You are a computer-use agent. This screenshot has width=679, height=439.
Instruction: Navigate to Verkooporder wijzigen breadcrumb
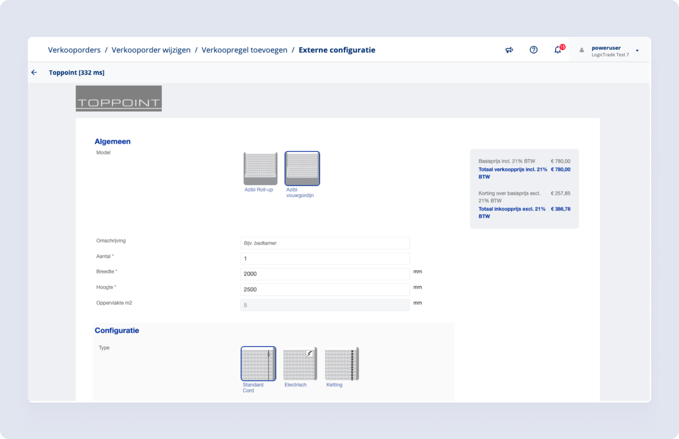point(151,50)
